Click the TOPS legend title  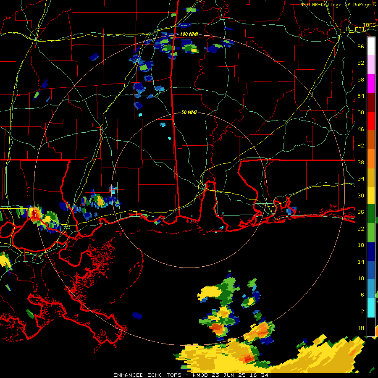pyautogui.click(x=369, y=25)
